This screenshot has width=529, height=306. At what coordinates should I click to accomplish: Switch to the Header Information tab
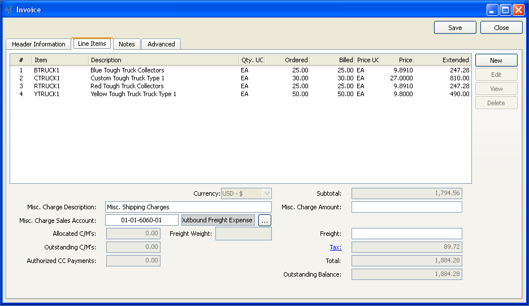point(38,44)
